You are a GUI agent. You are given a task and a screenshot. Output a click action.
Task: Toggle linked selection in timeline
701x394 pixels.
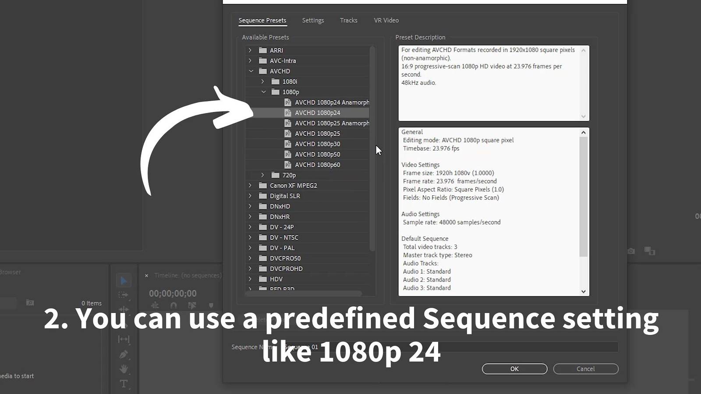[192, 305]
